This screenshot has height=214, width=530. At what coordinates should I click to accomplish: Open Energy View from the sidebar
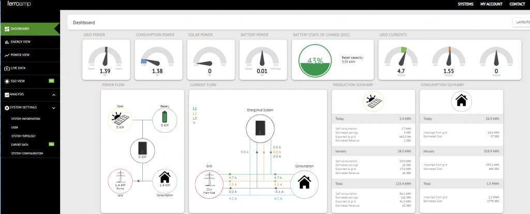20,41
